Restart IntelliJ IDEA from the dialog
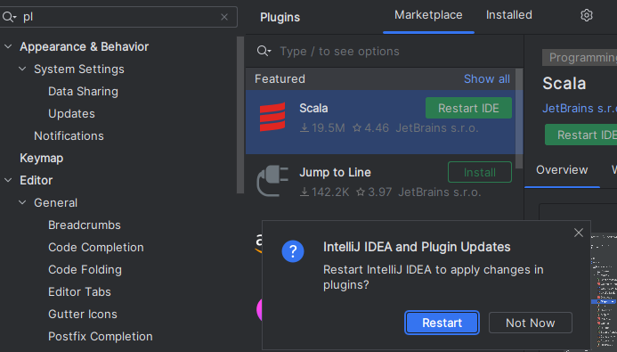Screen dimensions: 617x352 point(442,323)
